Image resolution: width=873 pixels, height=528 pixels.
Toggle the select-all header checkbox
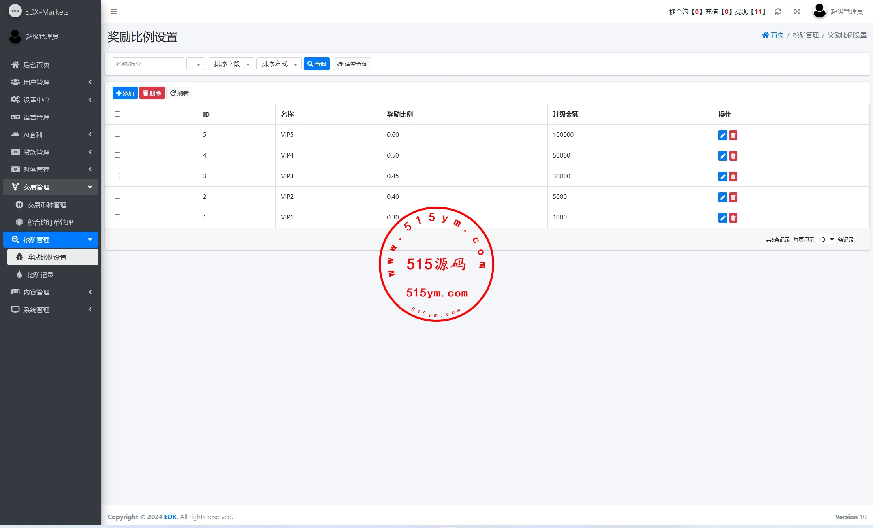click(x=117, y=114)
